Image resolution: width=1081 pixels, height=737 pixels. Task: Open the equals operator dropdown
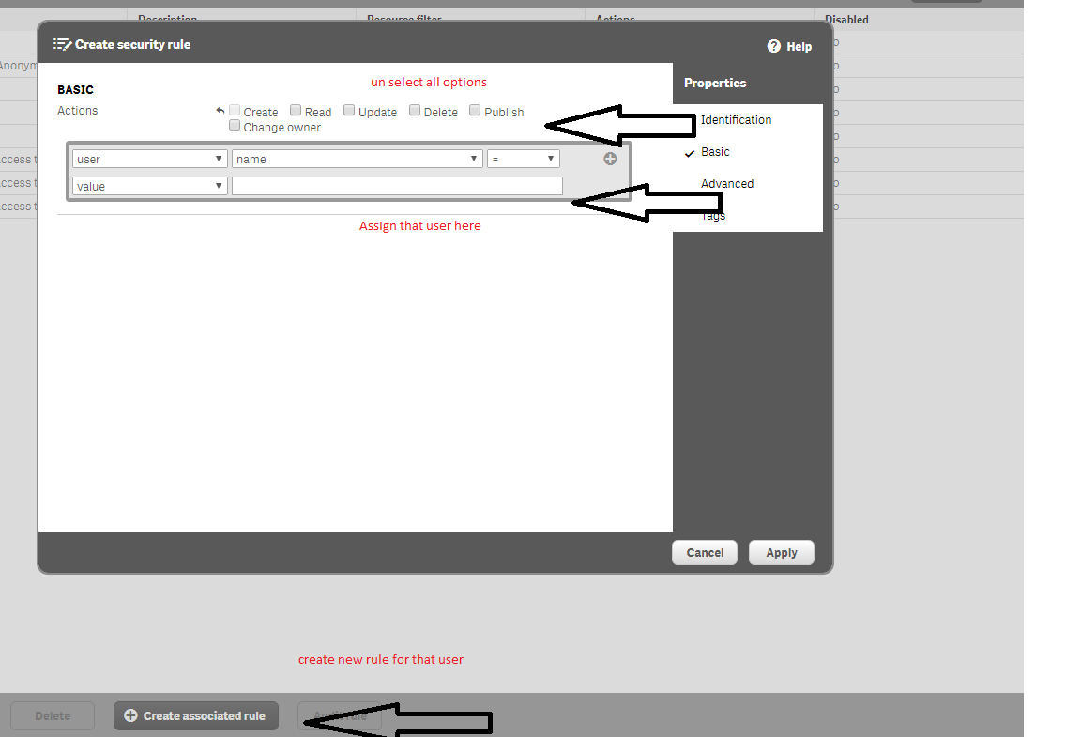(x=524, y=159)
